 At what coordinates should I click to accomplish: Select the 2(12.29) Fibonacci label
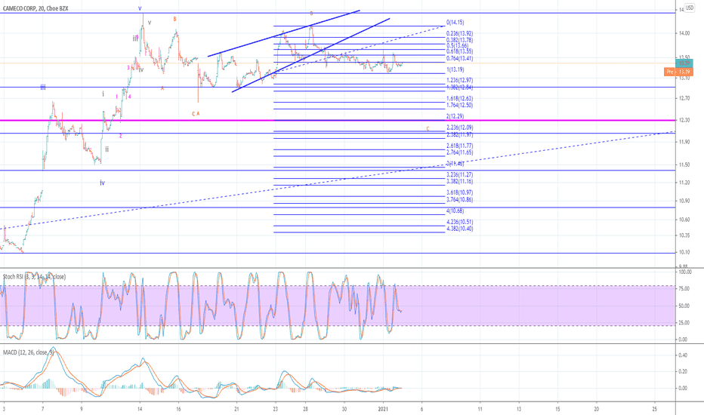click(x=455, y=117)
